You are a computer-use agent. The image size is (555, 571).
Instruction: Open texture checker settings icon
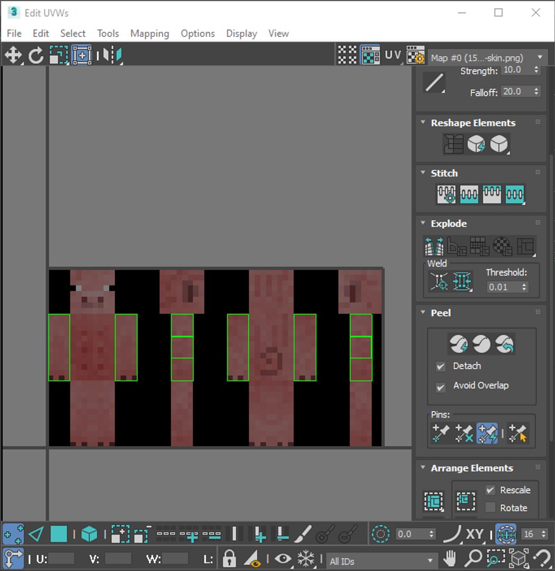click(x=415, y=56)
